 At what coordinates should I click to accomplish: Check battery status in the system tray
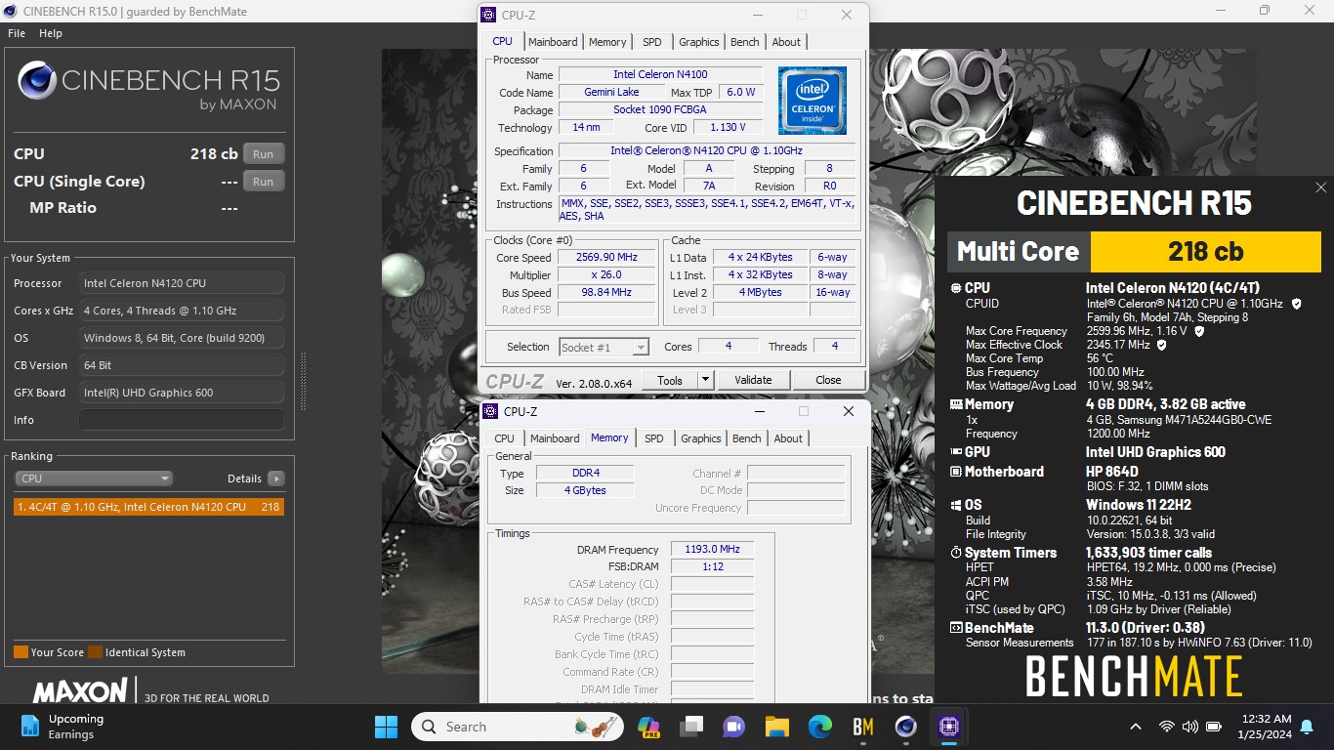point(1214,727)
